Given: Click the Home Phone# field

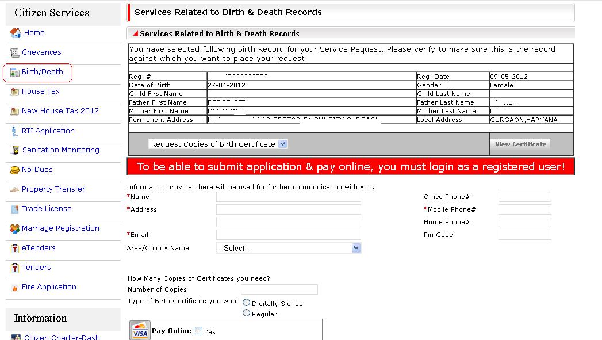Looking at the screenshot, I should tap(525, 223).
